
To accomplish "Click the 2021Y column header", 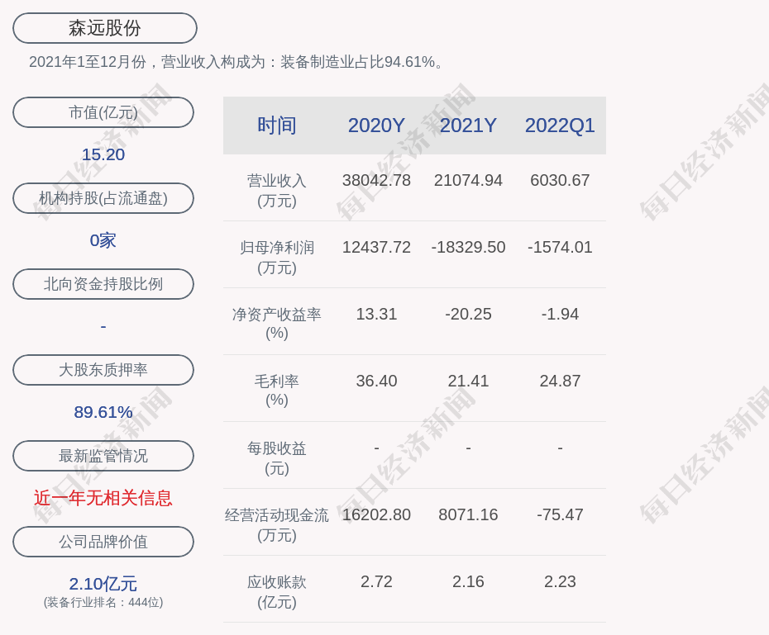I will pyautogui.click(x=468, y=126).
